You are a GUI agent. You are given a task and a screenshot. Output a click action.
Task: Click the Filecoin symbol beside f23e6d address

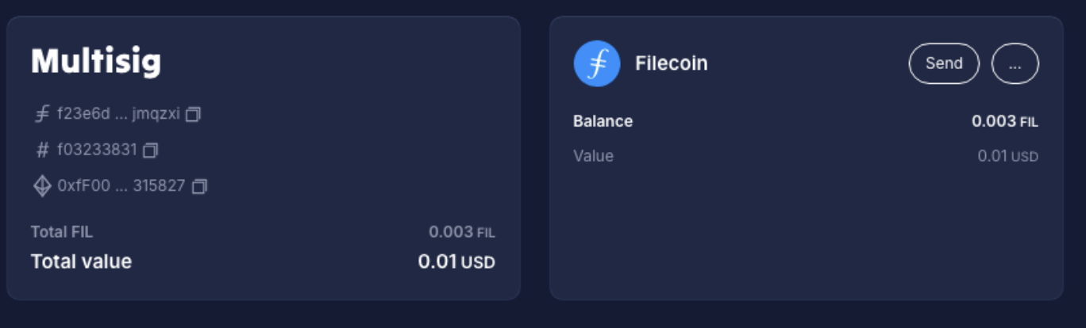pyautogui.click(x=42, y=114)
